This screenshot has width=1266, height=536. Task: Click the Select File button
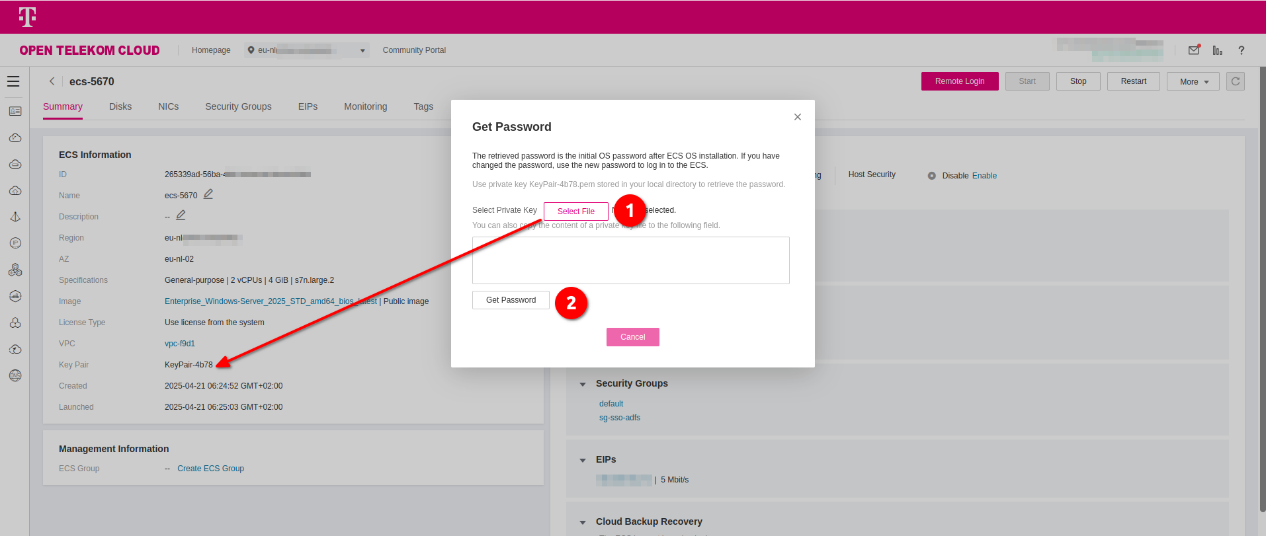point(575,211)
